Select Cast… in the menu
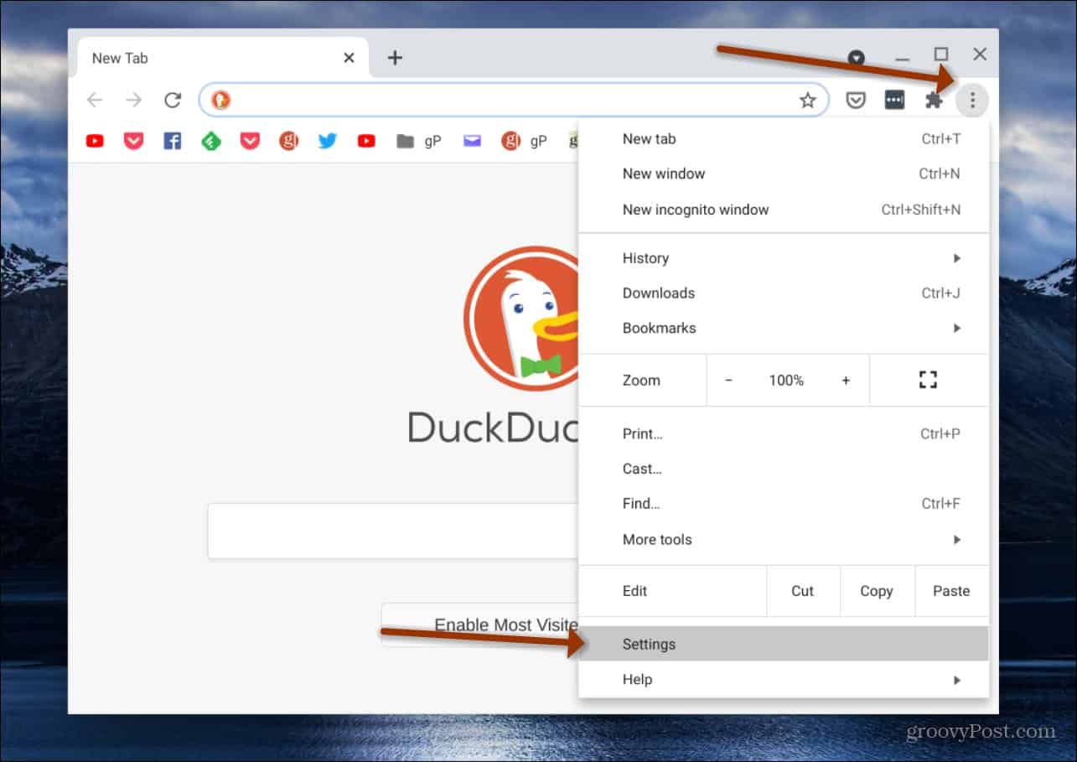Screen dimensions: 1077x762 (x=784, y=469)
